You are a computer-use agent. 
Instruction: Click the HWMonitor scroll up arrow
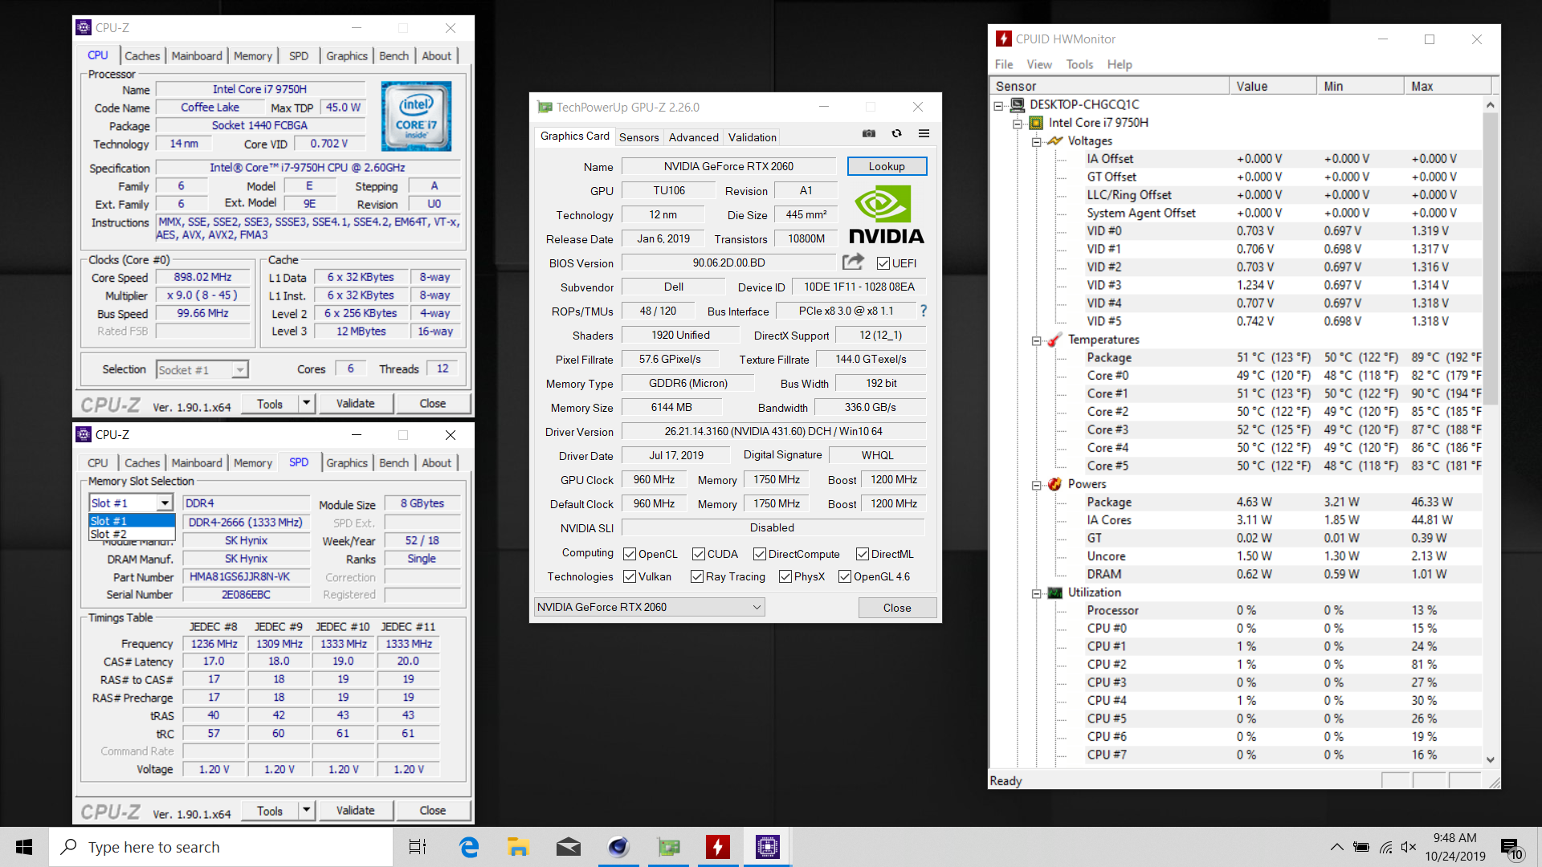(x=1491, y=105)
